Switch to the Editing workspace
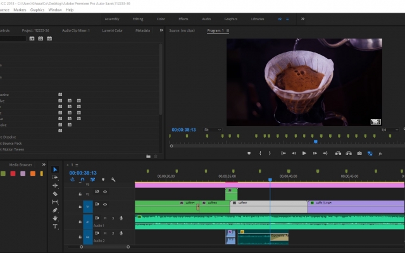The width and height of the screenshot is (405, 253). 138,19
